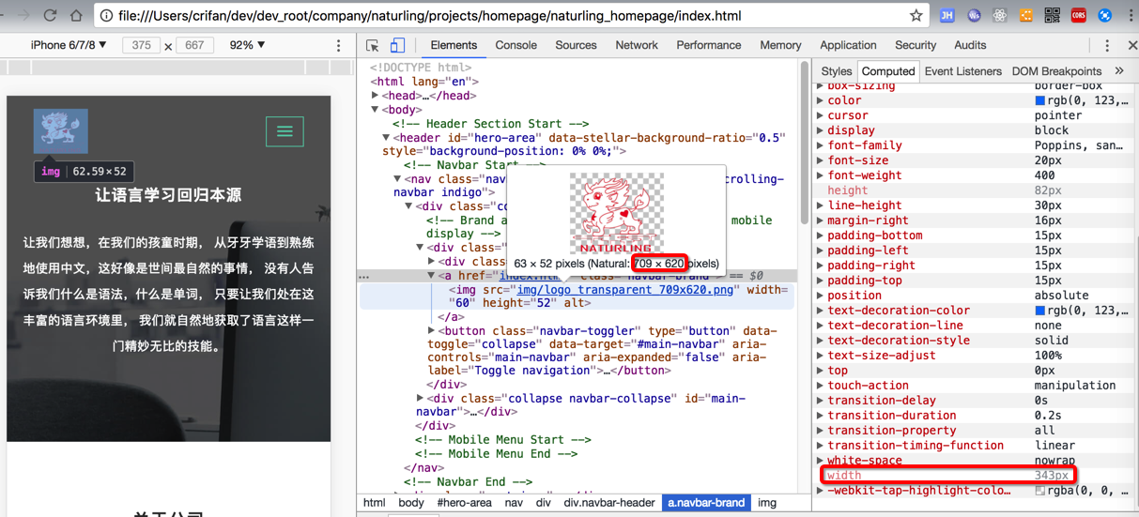Switch to the Styles sidebar tab
The width and height of the screenshot is (1139, 517).
pos(837,71)
